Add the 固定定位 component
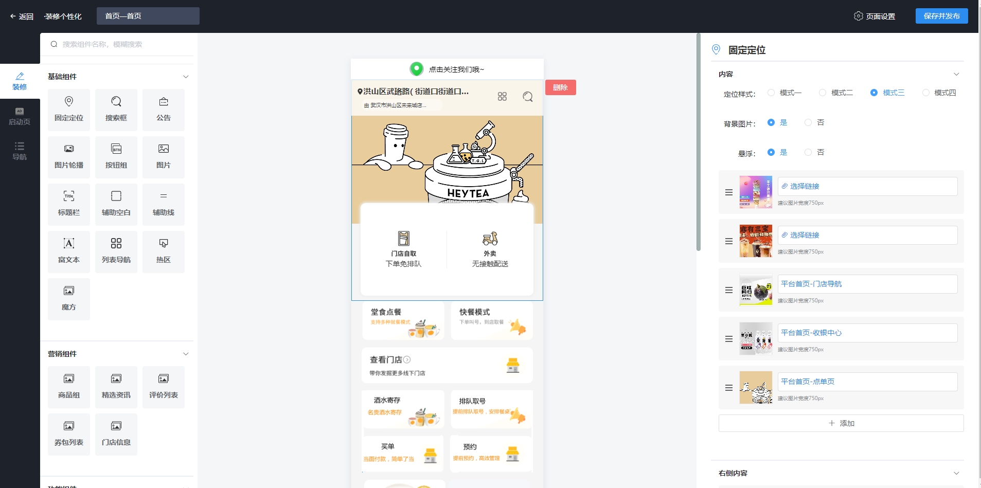981x488 pixels. click(69, 110)
